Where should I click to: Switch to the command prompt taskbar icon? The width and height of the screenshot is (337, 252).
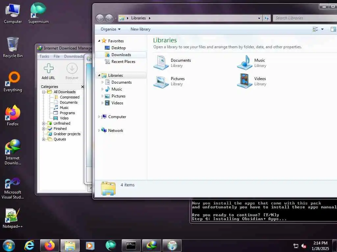(131, 245)
